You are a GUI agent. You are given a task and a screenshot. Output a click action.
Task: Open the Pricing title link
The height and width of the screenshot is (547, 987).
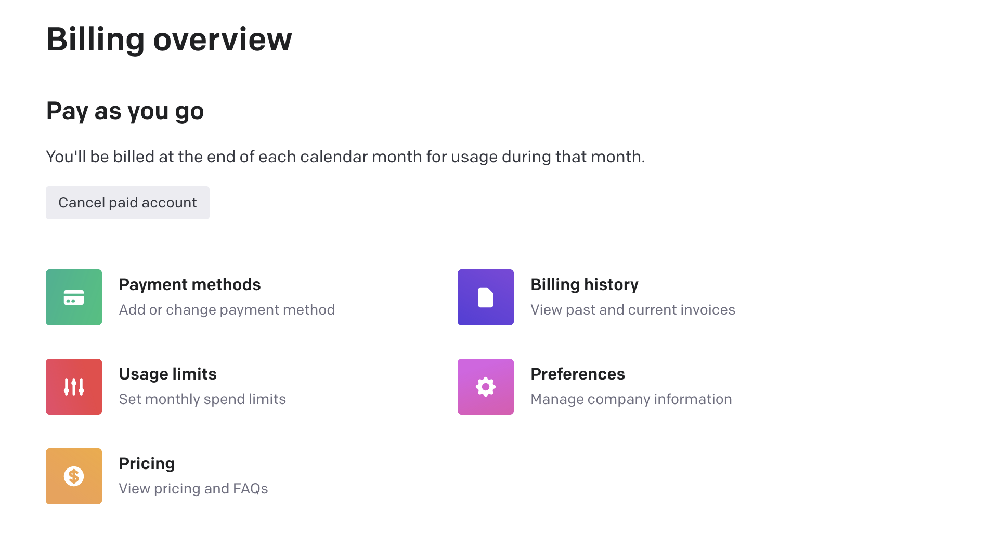147,463
